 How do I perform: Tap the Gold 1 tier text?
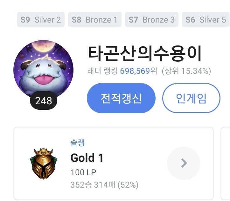point(87,158)
